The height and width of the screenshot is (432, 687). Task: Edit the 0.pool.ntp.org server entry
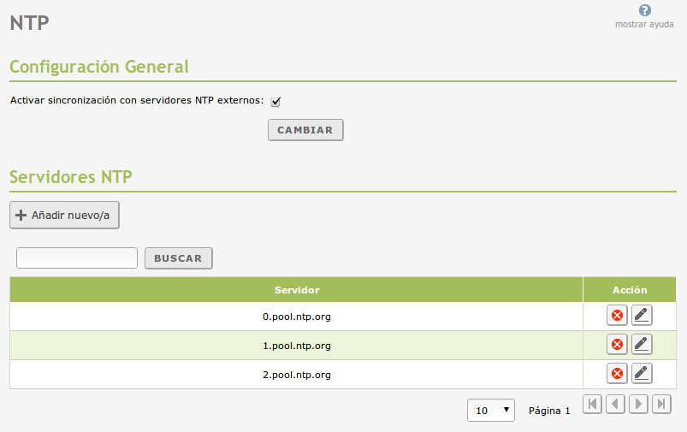[642, 316]
